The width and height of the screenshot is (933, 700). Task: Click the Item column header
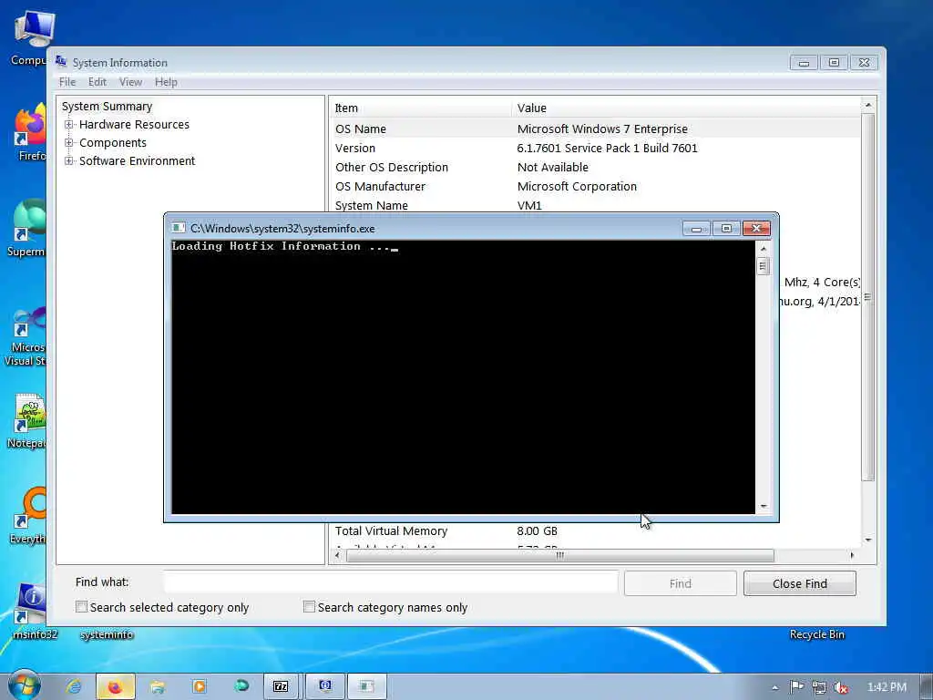421,108
